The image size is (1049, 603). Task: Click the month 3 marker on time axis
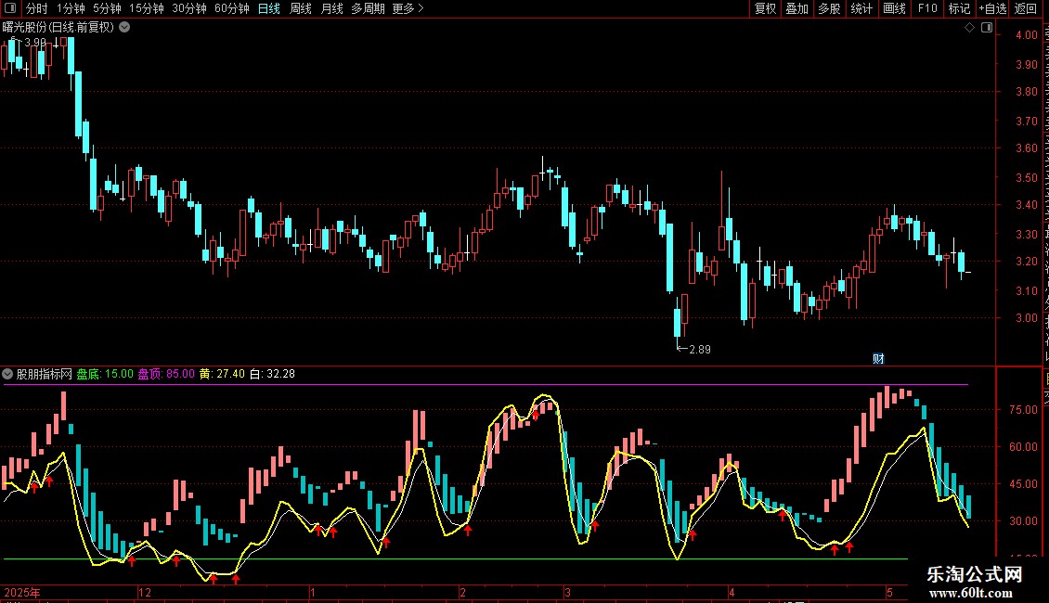coord(567,592)
